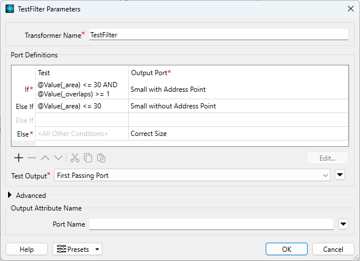Image resolution: width=360 pixels, height=261 pixels.
Task: Select the Else 'Correct Size' output port cell
Action: click(x=238, y=134)
